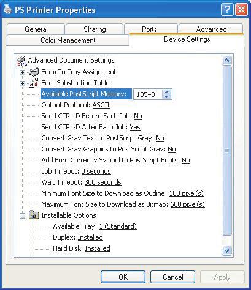Collapse the Installable Options node

click(x=22, y=216)
